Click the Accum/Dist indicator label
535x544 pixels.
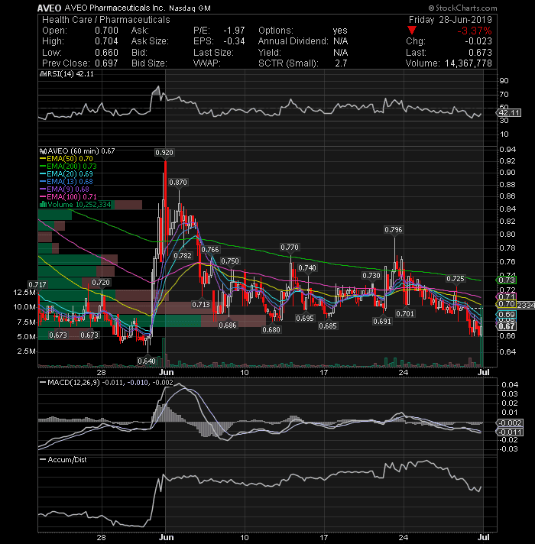pos(63,460)
